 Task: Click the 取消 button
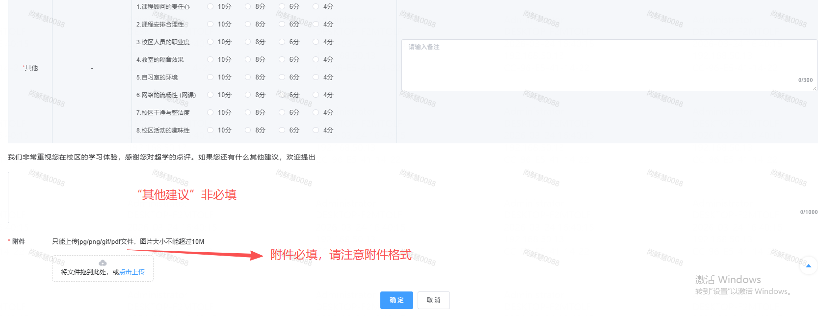pos(433,300)
